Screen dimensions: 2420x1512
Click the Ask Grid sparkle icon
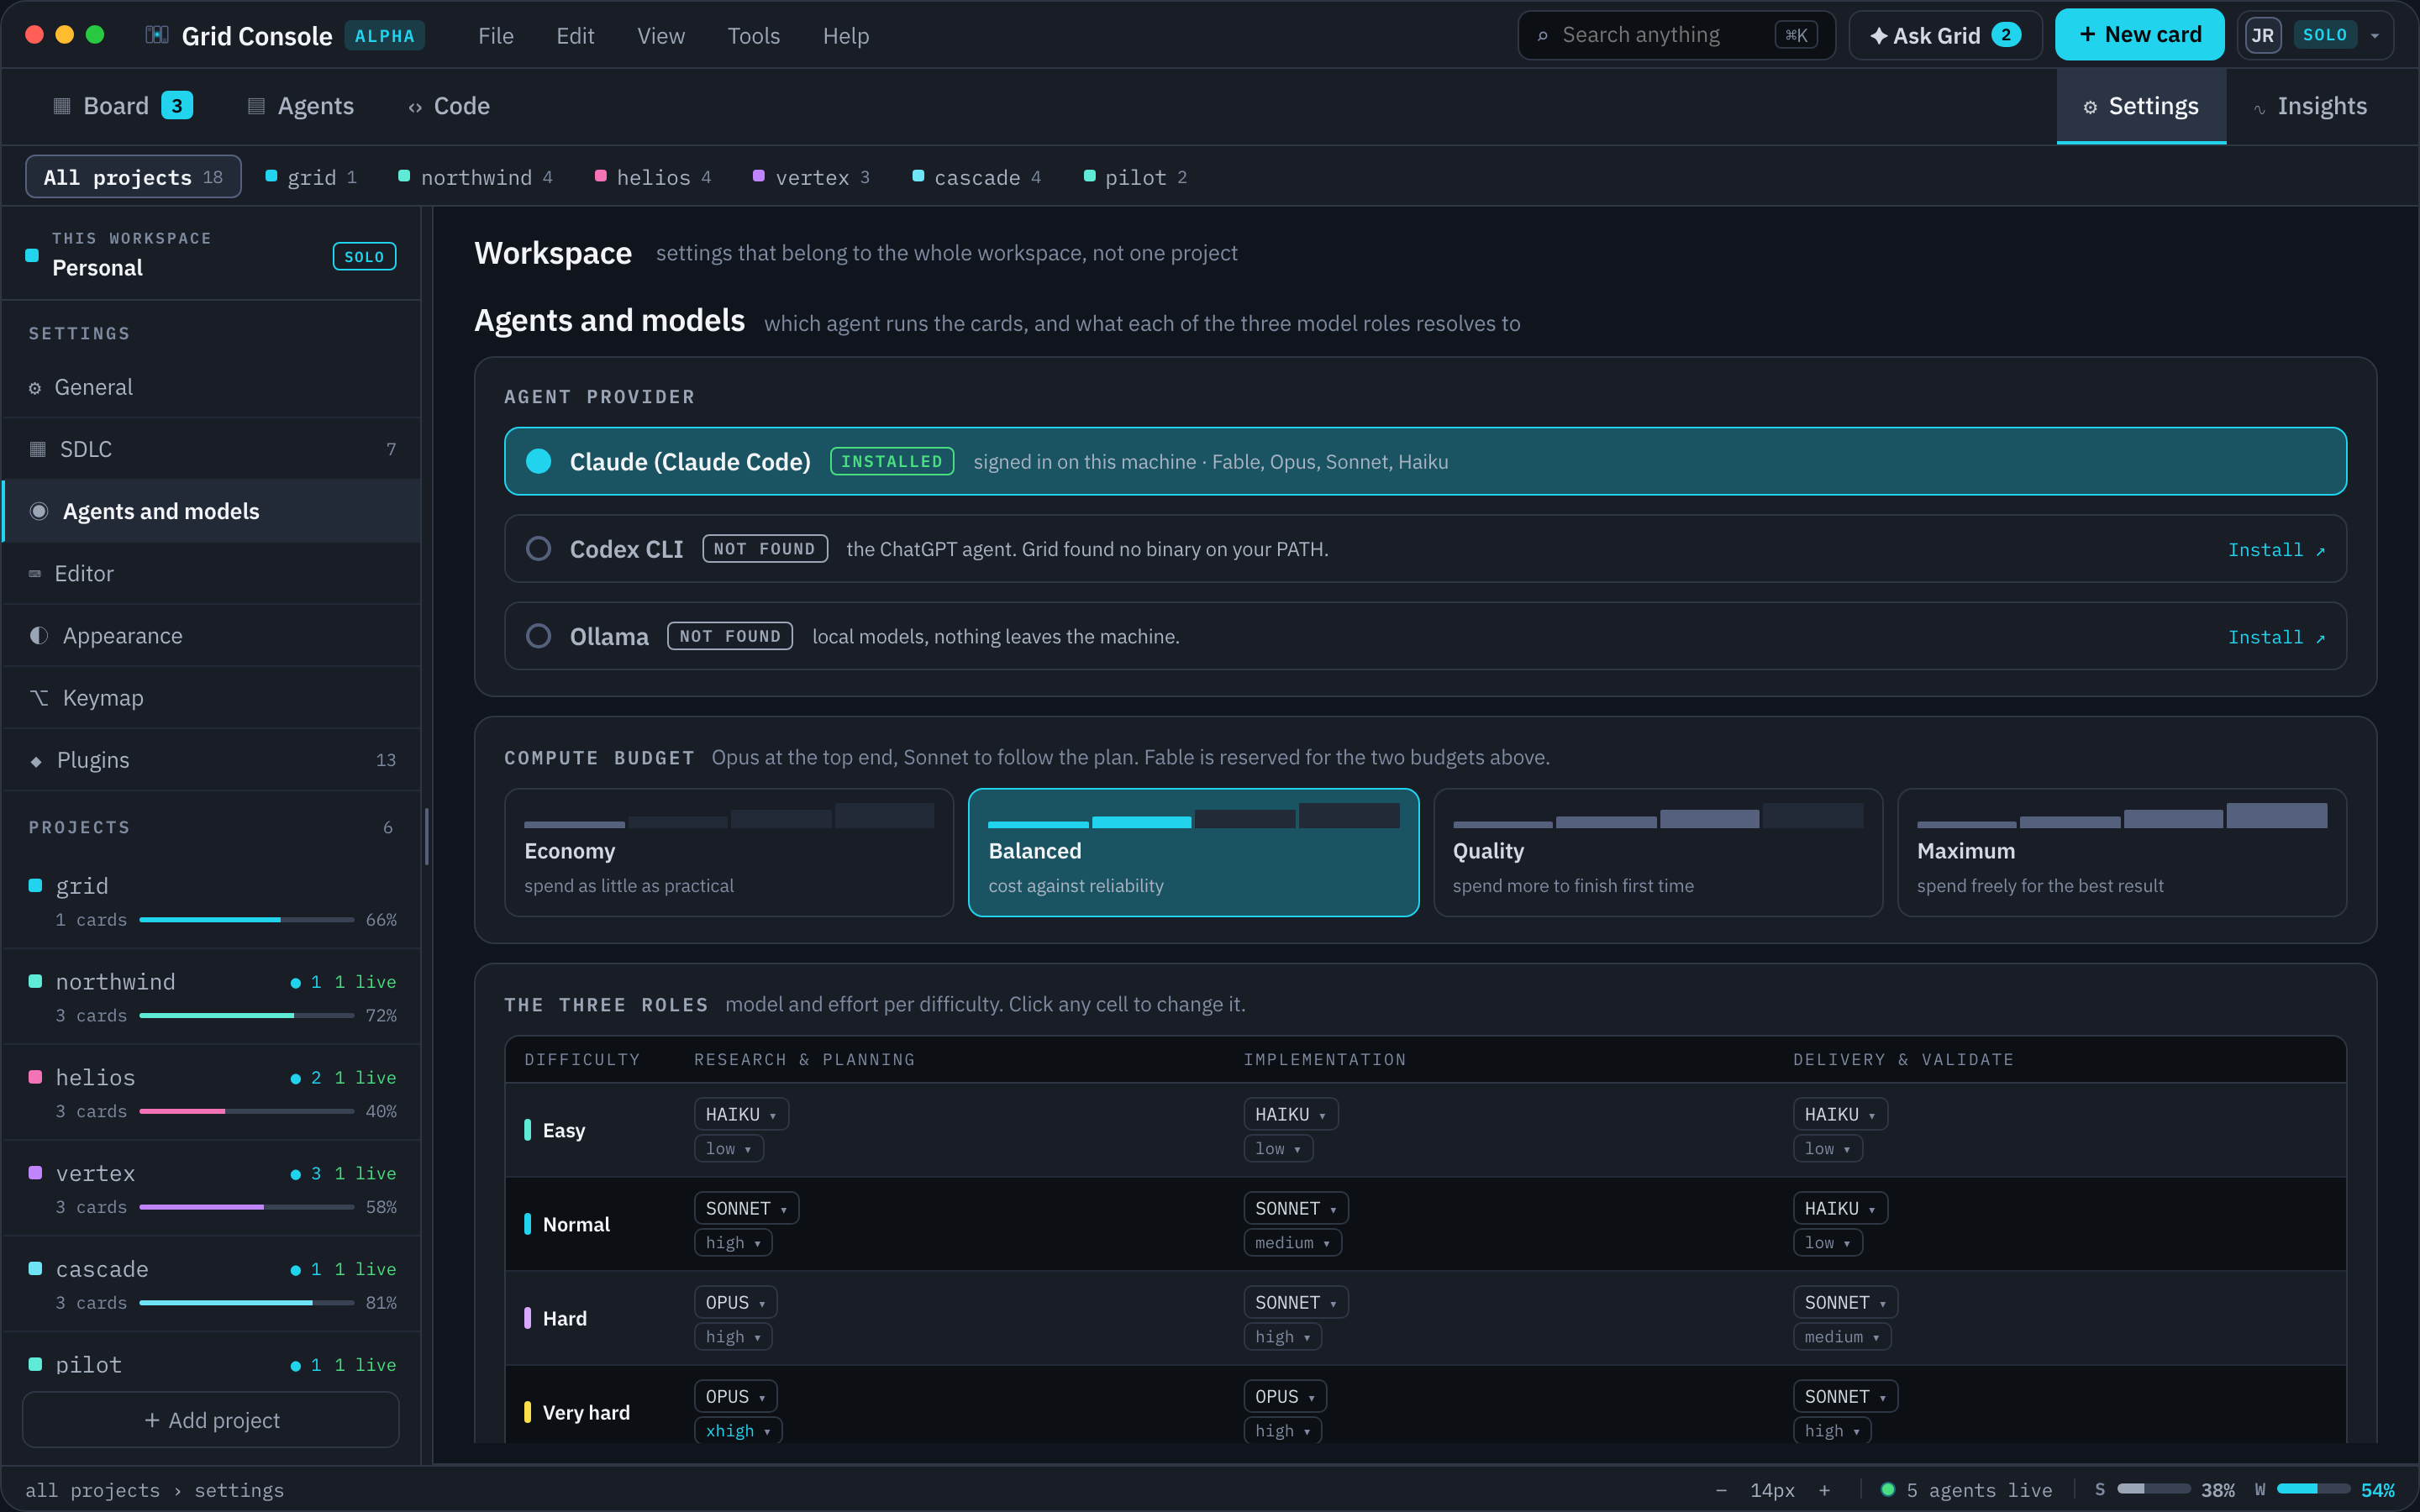(x=1878, y=36)
